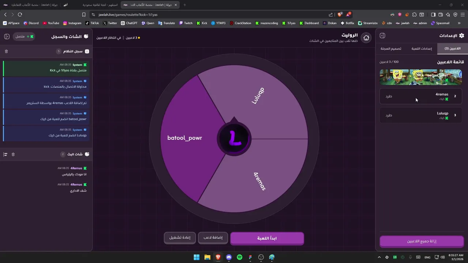The image size is (468, 263).
Task: Click the system log info icon
Action: [87, 52]
